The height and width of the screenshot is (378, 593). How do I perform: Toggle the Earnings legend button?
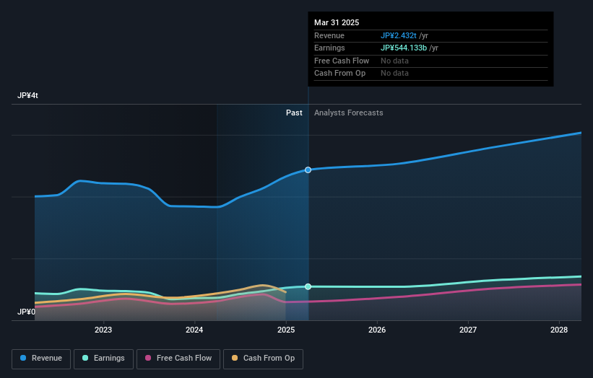point(103,359)
